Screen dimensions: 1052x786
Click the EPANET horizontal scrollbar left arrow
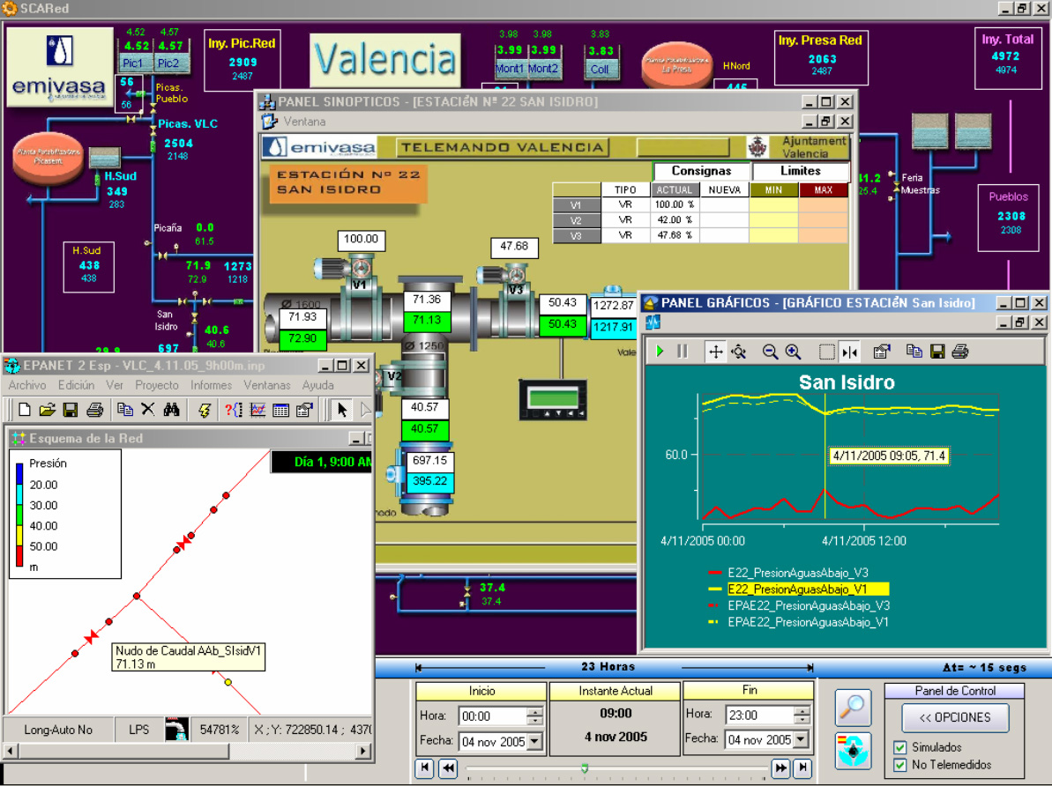tap(11, 751)
